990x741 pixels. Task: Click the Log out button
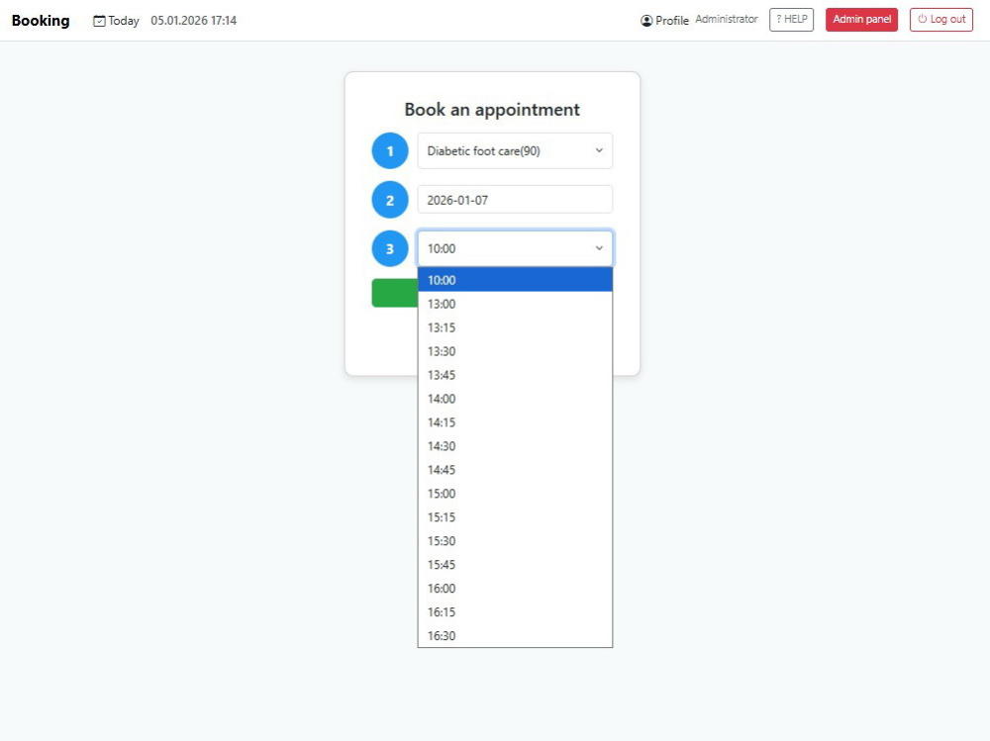(x=940, y=20)
